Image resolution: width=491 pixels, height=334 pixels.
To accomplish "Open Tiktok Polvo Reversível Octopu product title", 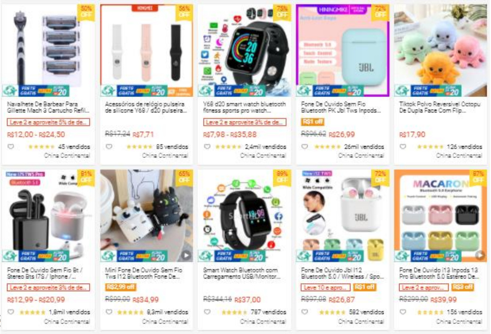I will 440,107.
